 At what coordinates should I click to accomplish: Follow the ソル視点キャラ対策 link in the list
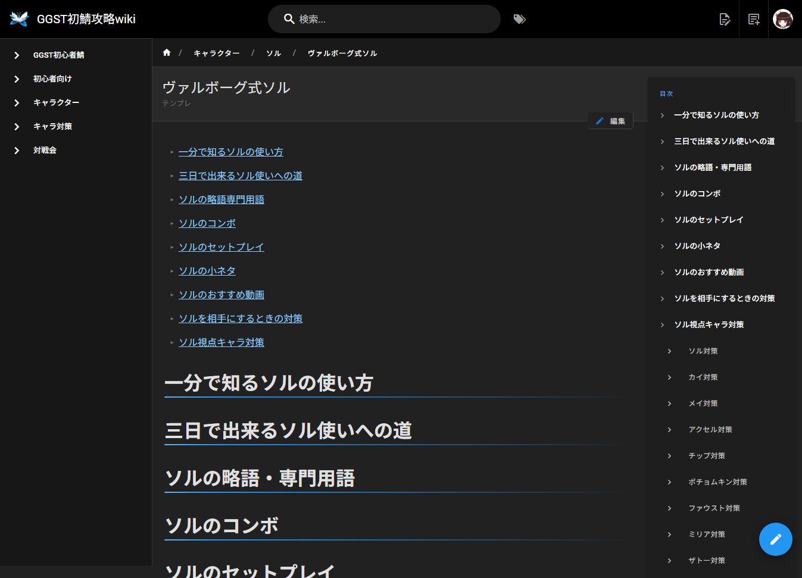[221, 342]
